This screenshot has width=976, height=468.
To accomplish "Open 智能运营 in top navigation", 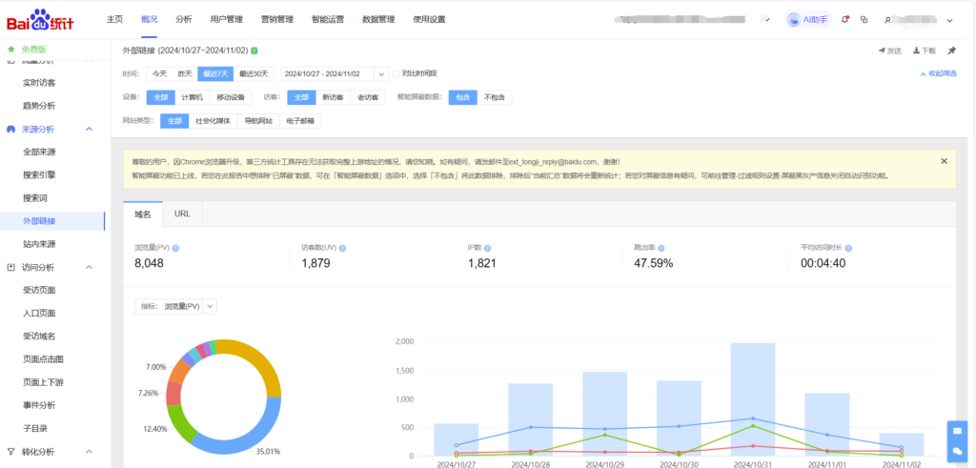I will 328,19.
